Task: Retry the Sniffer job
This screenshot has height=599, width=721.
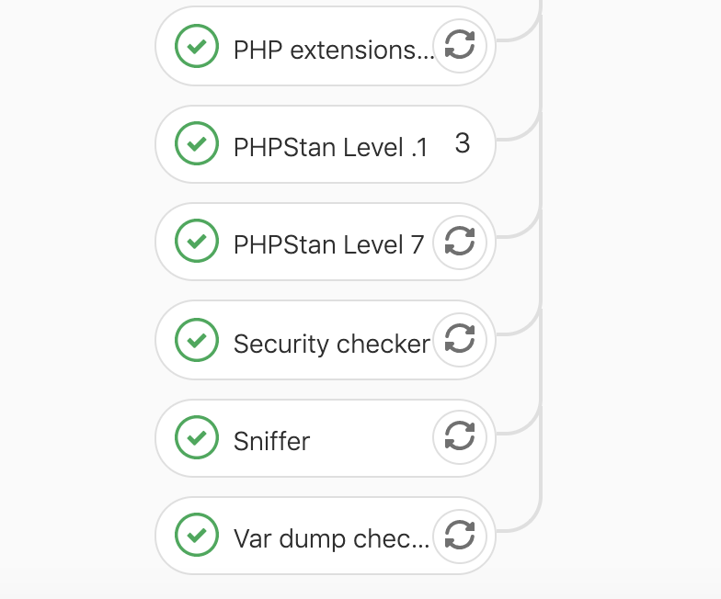Action: (460, 436)
